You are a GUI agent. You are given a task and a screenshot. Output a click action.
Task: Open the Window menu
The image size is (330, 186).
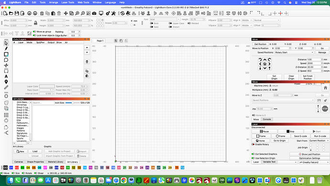pyautogui.click(x=97, y=2)
